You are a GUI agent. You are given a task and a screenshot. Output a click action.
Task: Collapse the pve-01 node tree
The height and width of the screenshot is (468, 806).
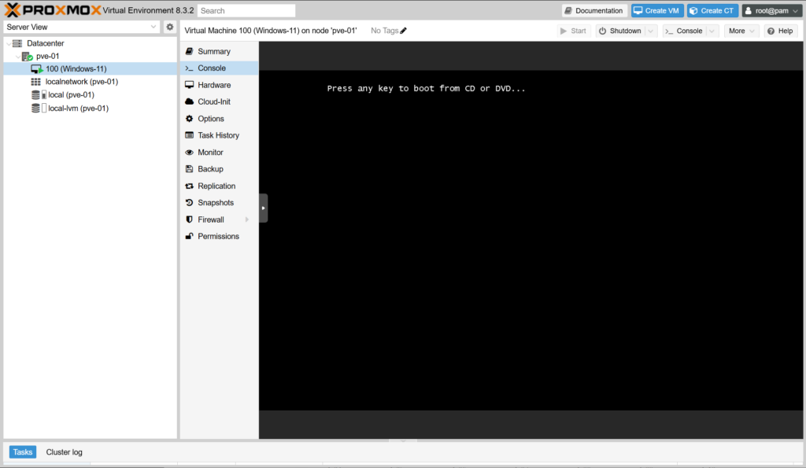point(19,57)
